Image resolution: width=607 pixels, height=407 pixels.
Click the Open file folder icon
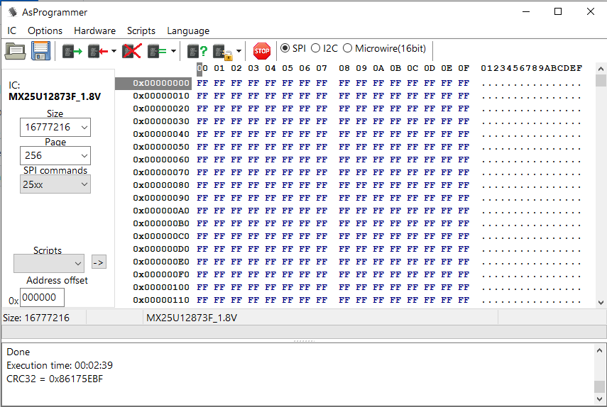point(15,51)
